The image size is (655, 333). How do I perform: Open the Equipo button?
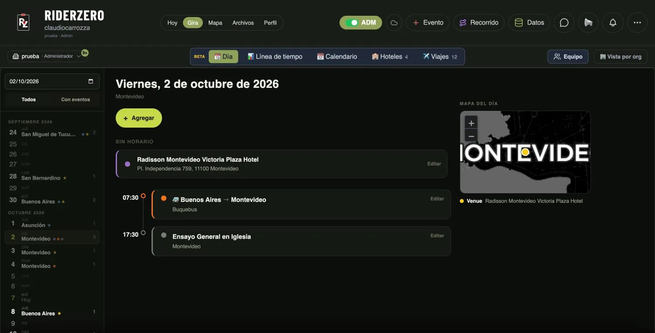568,56
